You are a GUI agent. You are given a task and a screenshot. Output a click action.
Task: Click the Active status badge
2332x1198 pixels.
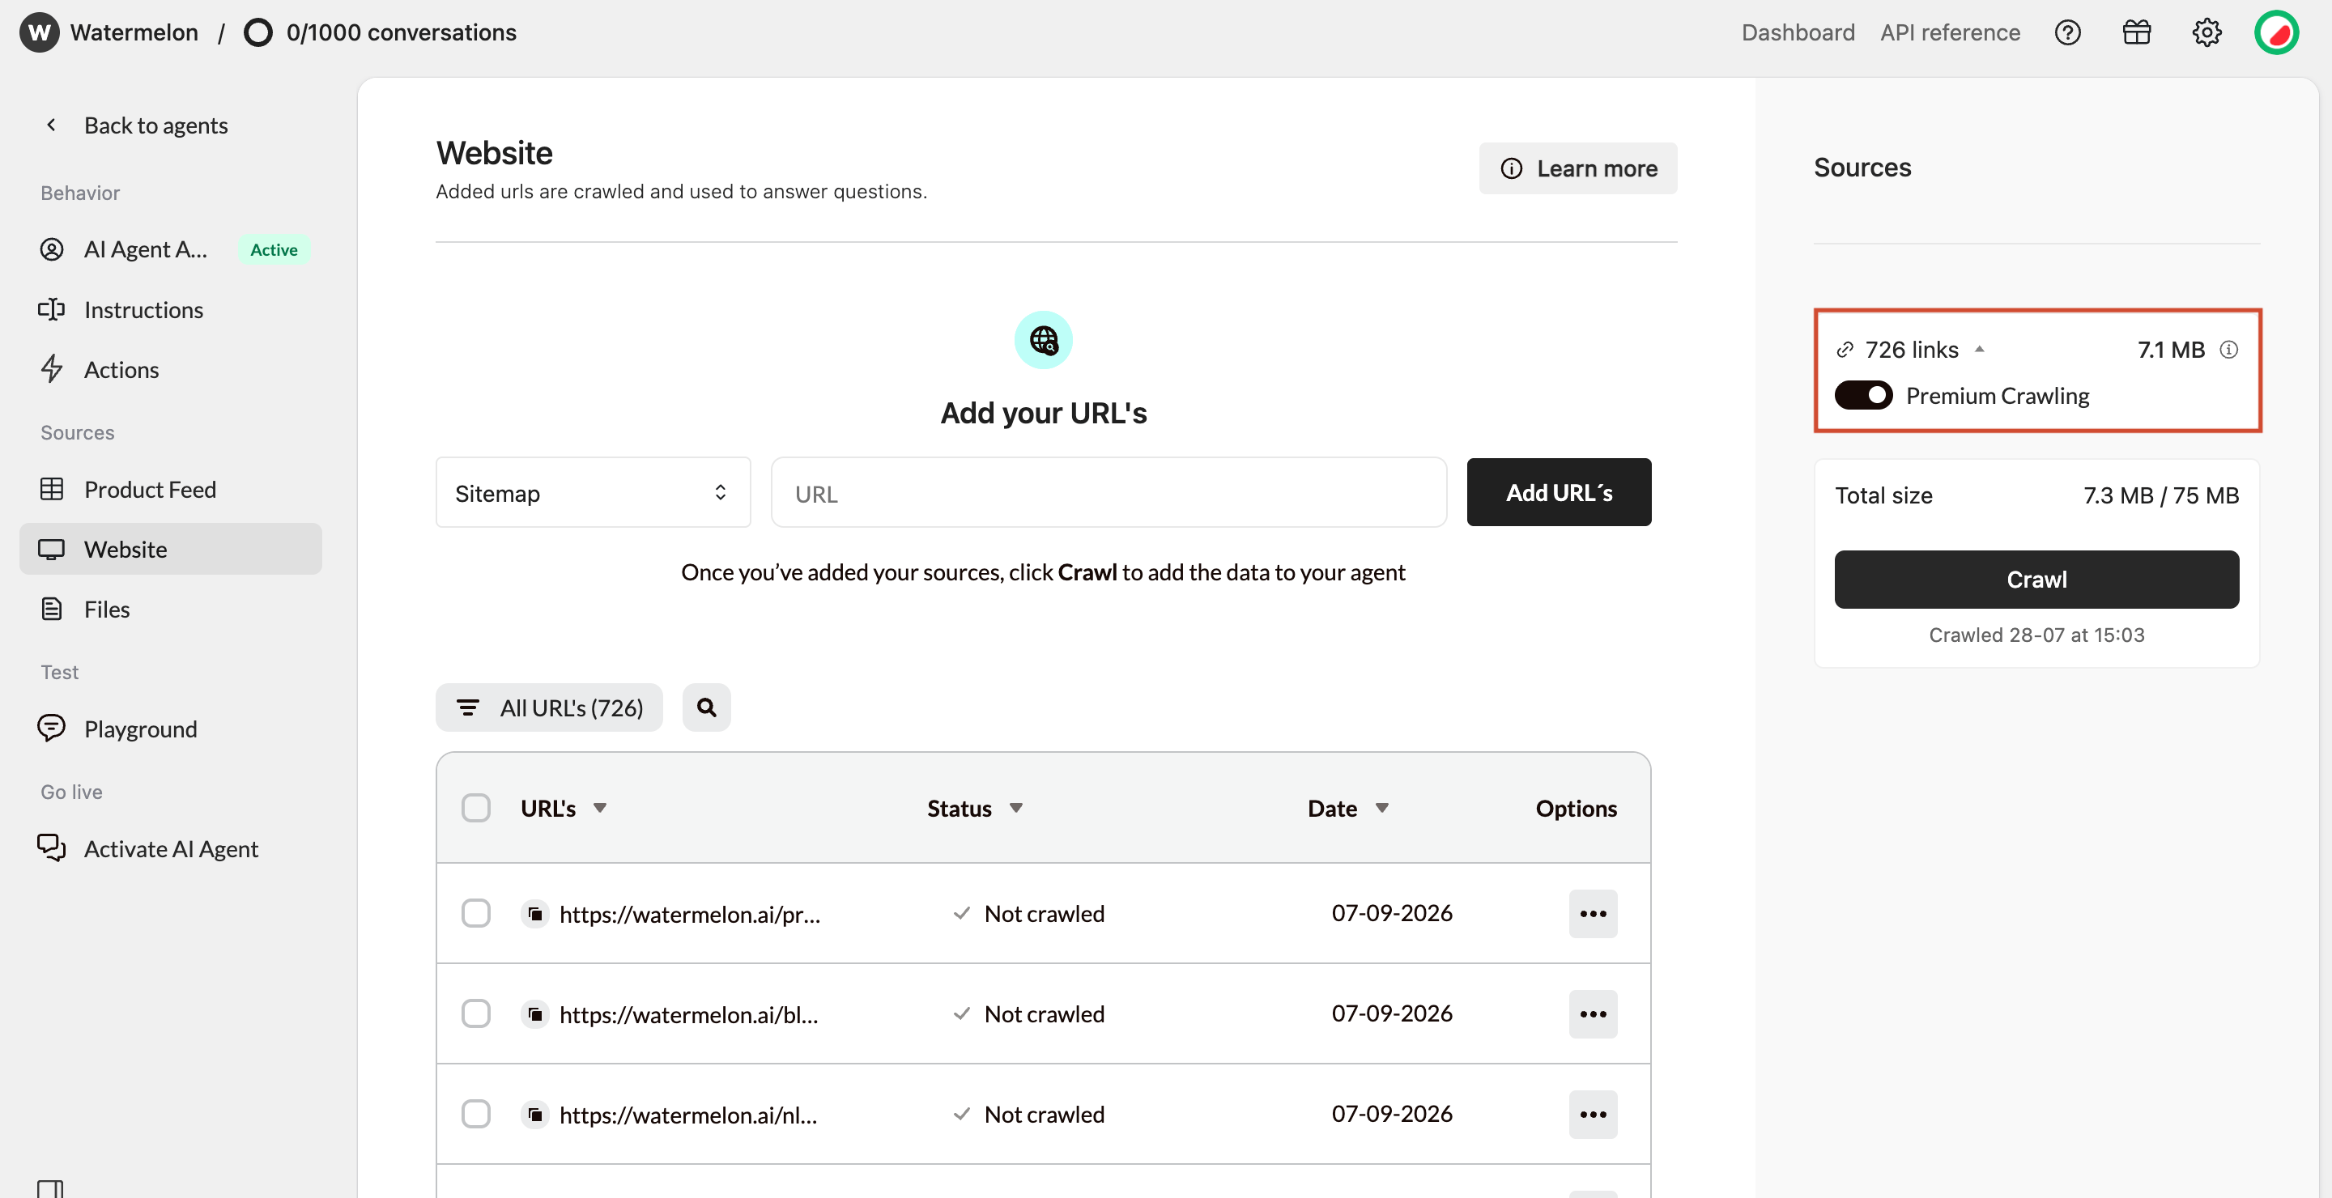click(x=274, y=250)
